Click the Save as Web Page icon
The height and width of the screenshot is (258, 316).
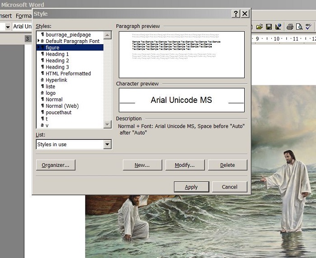coord(278,27)
